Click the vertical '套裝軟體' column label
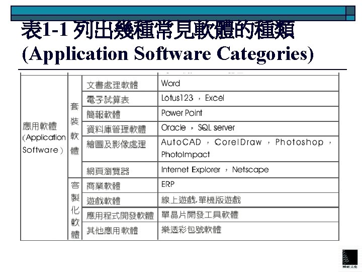362x272 pixels. (74, 128)
